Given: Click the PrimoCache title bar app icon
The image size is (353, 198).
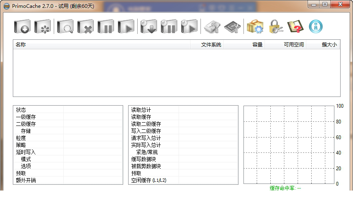Looking at the screenshot, I should (7, 6).
